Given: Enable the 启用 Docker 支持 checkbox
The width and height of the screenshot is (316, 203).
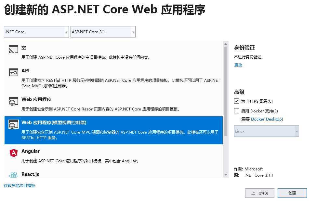Looking at the screenshot, I should (236, 111).
